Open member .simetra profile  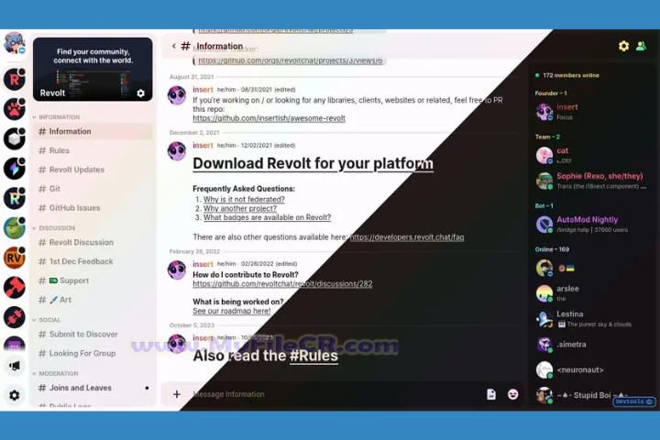(x=591, y=345)
